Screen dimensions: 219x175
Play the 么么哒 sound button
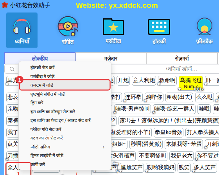(x=205, y=97)
